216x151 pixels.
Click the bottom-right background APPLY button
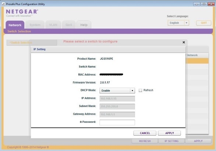[198, 141]
